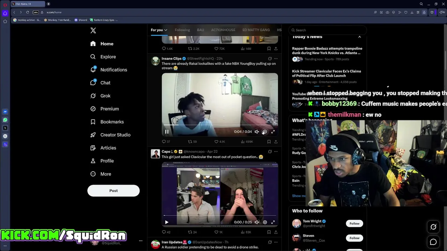Open Profile in the sidebar
447x251 pixels.
click(x=102, y=161)
